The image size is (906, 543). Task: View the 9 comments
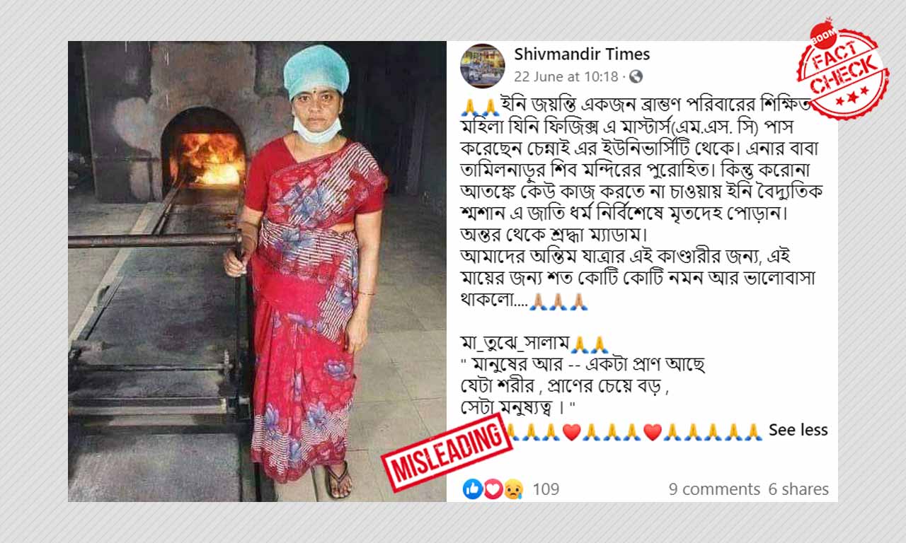coord(714,489)
